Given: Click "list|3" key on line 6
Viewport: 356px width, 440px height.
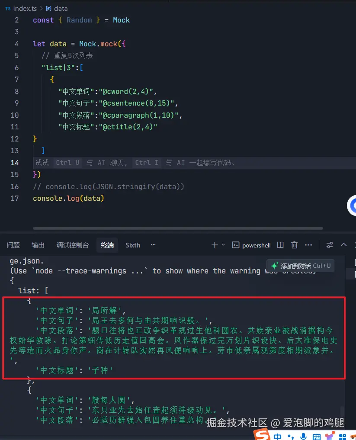Looking at the screenshot, I should (58, 67).
